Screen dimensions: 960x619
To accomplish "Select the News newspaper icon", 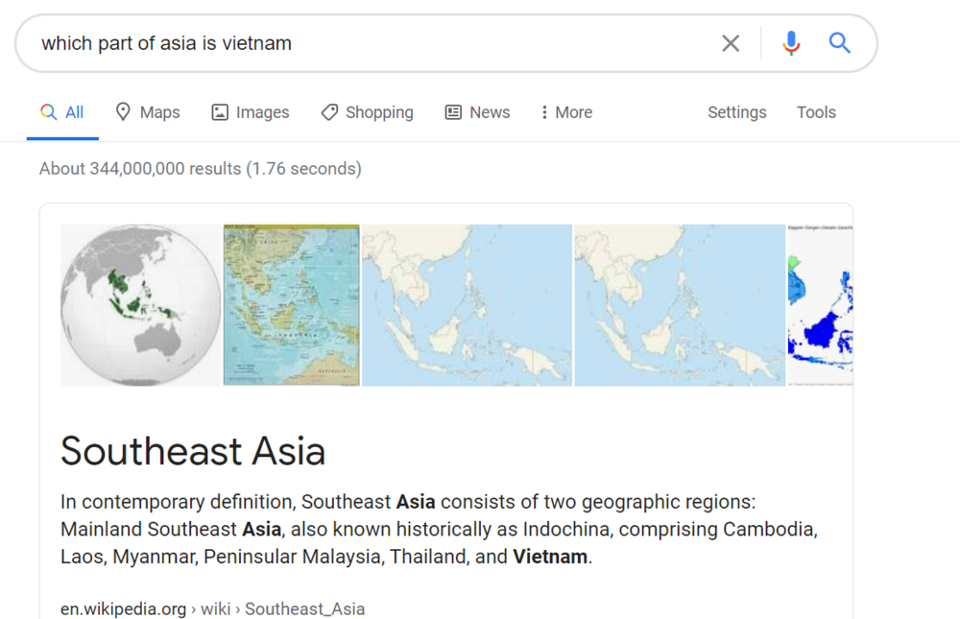I will click(453, 112).
